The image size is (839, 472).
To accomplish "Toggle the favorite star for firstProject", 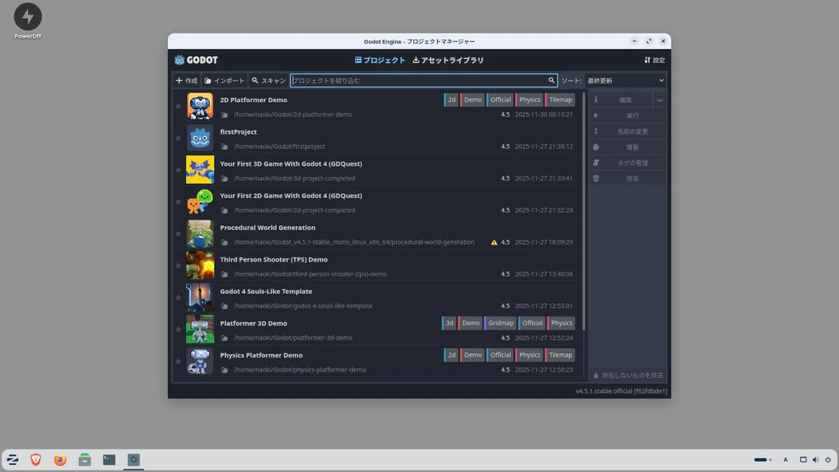I will pos(178,138).
